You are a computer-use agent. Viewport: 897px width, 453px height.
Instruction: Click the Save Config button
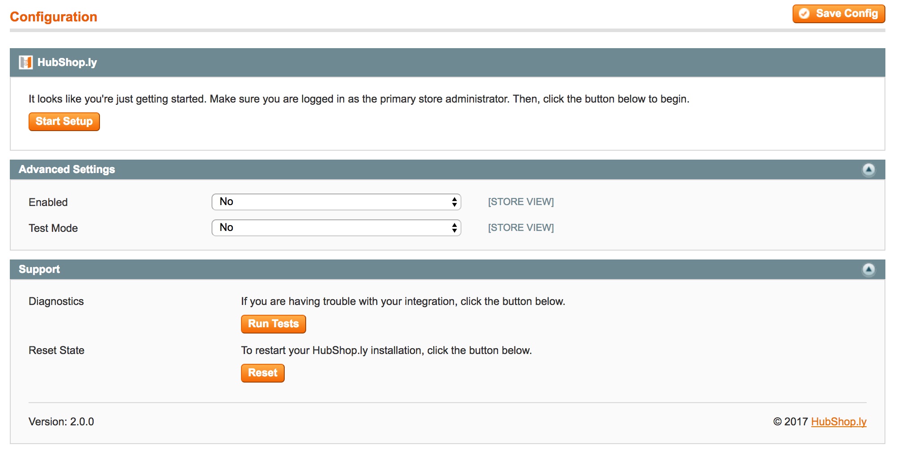coord(839,14)
